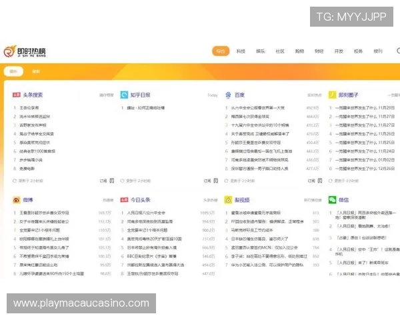Select the 综合 tab
The image size is (400, 320).
221,51
